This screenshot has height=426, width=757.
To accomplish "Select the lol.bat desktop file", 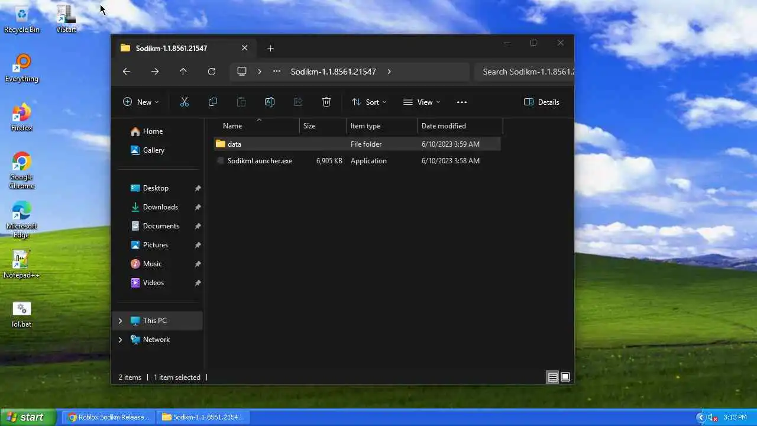I will 22,314.
